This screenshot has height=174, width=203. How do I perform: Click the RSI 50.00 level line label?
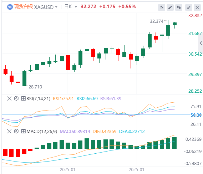[196, 115]
